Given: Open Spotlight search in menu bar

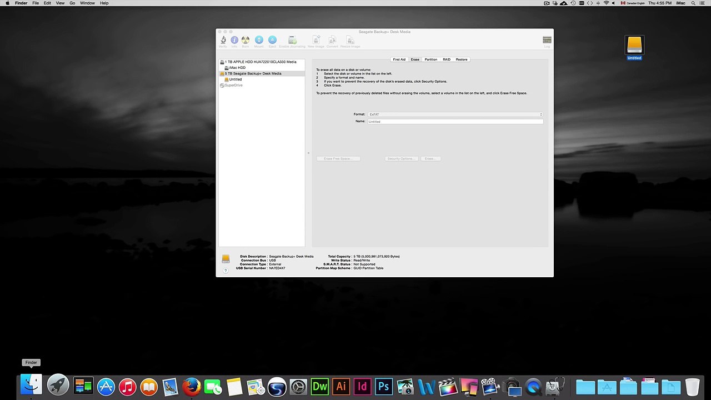Looking at the screenshot, I should 693,3.
